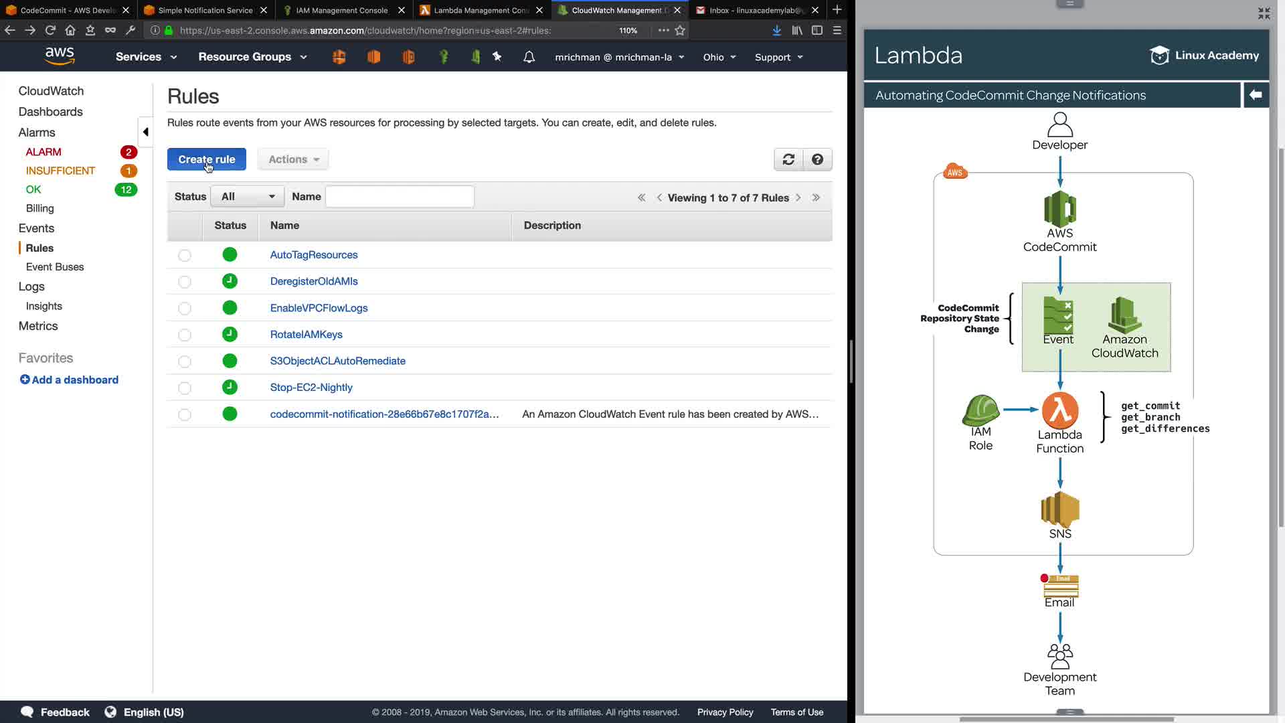Switch to Lambda Management Console tab
This screenshot has height=723, width=1285.
(x=481, y=10)
